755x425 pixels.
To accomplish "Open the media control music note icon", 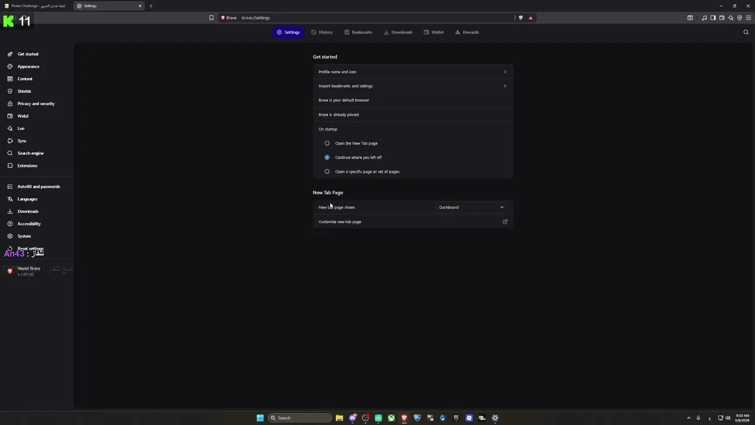I will [704, 18].
